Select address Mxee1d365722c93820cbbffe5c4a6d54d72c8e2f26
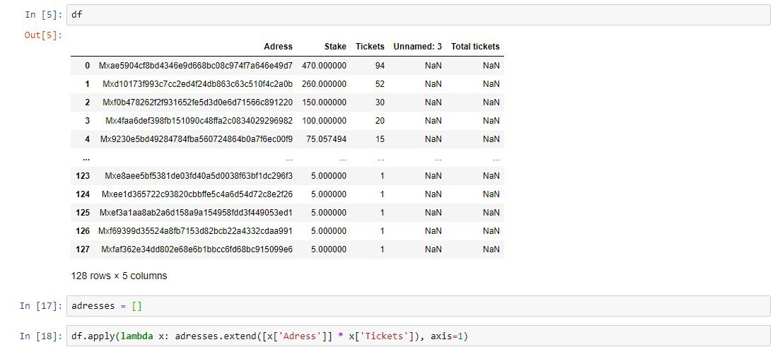The width and height of the screenshot is (777, 347). 197,194
